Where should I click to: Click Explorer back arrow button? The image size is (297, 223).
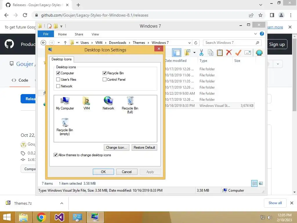click(x=44, y=43)
